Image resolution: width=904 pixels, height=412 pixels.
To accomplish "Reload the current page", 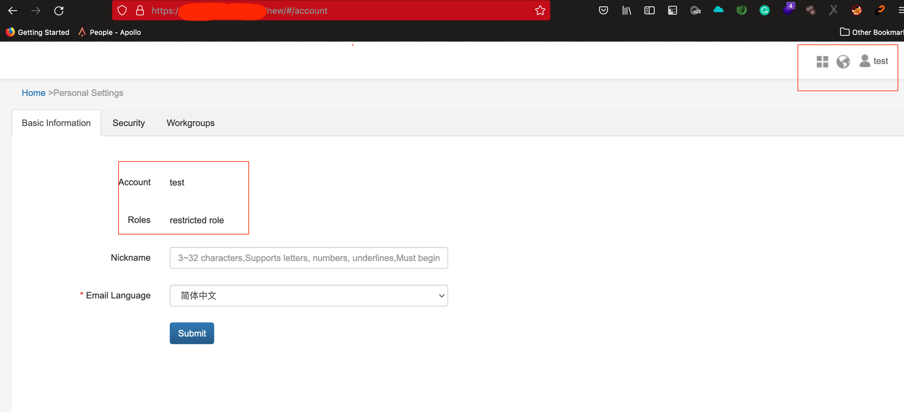I will click(59, 11).
